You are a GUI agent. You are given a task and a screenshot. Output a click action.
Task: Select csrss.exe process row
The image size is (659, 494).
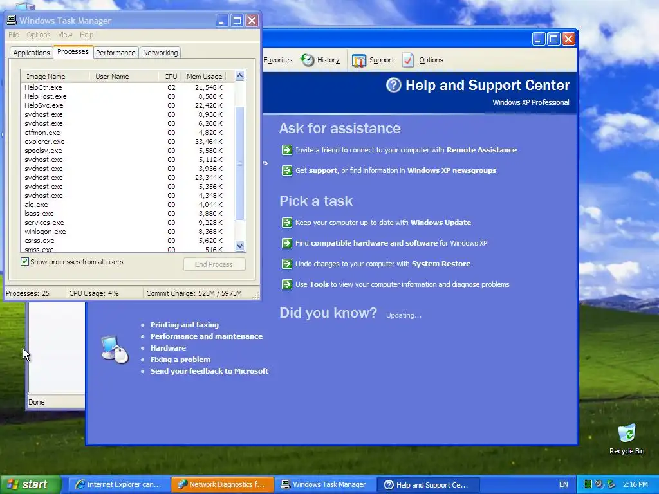[127, 241]
